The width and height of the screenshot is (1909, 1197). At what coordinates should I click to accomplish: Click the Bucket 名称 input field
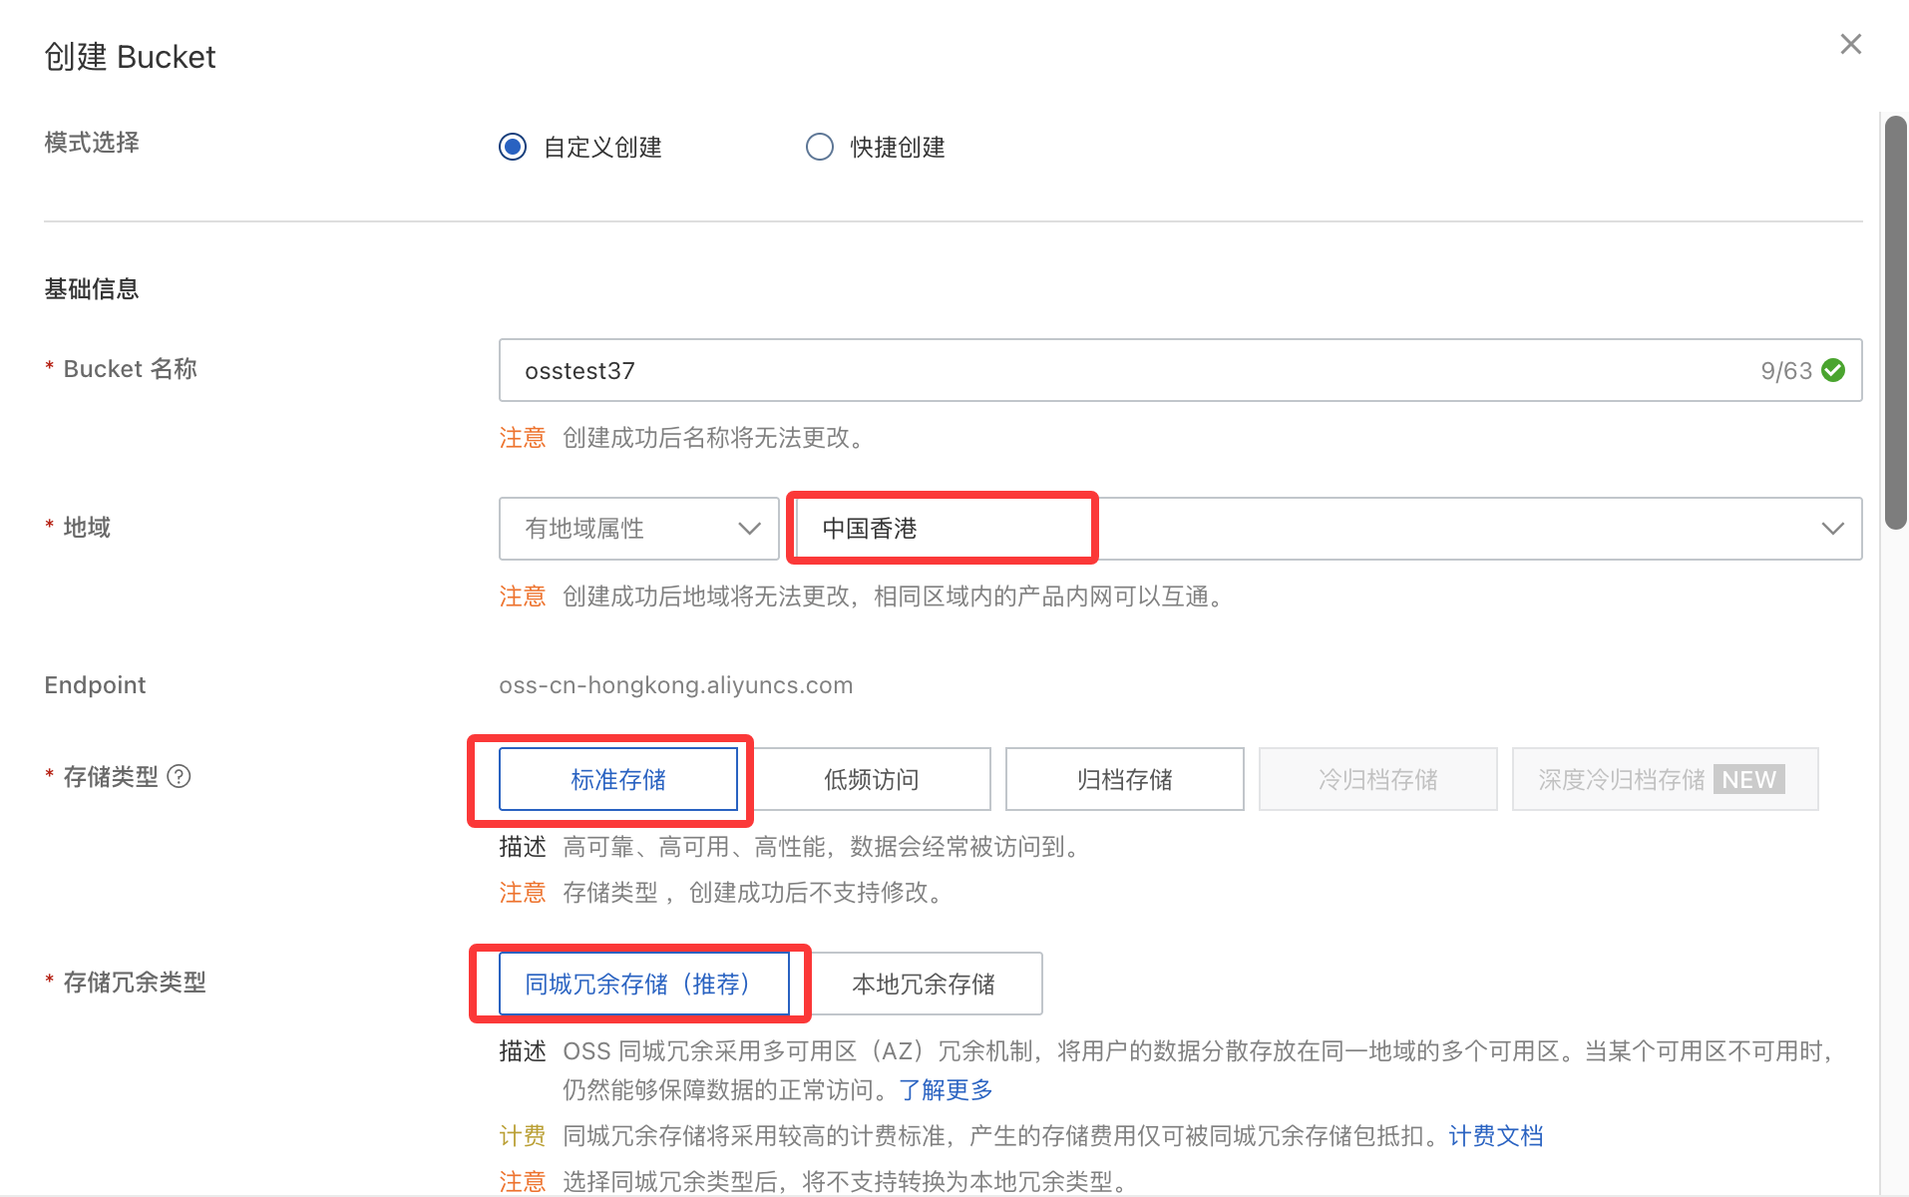coord(1180,370)
